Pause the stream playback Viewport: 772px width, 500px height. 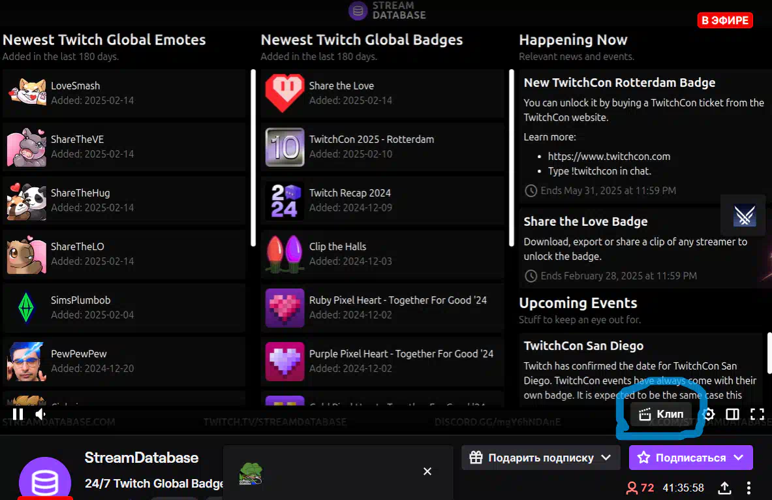point(18,414)
